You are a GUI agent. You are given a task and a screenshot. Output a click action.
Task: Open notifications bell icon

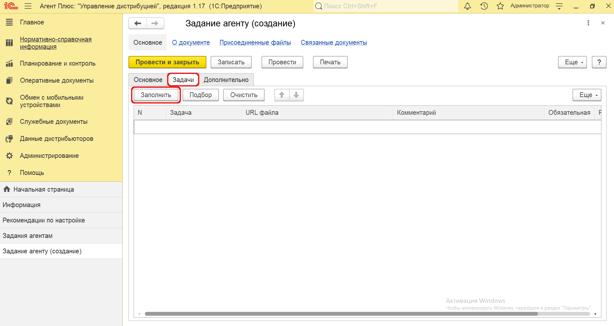(x=468, y=6)
